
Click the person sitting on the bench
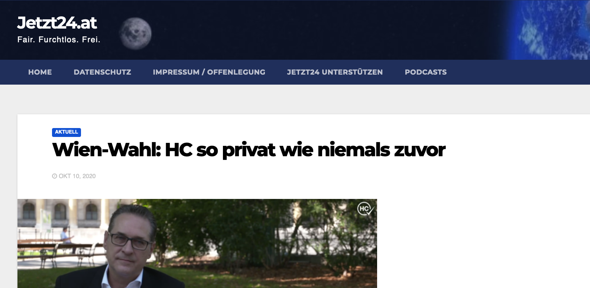[67, 236]
